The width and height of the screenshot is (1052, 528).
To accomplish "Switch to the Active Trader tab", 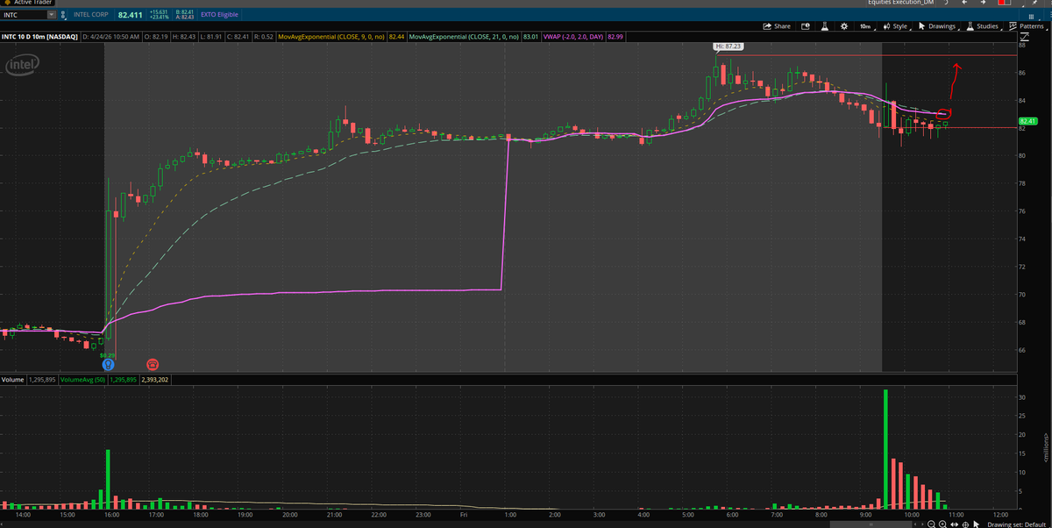I will [x=29, y=3].
